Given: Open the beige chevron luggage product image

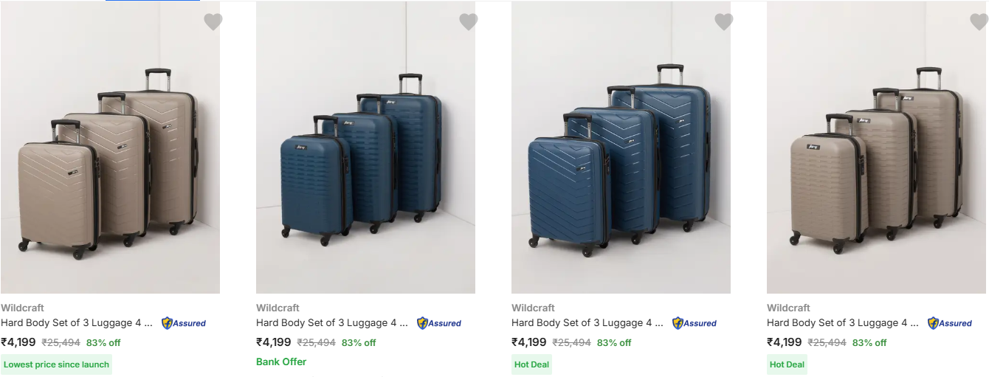Looking at the screenshot, I should click(110, 162).
